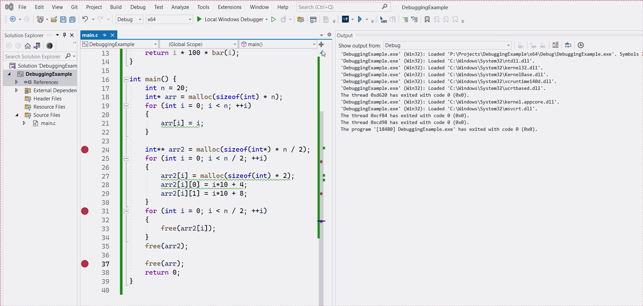Click the Undo arrow icon
643x306 pixels.
click(x=85, y=19)
